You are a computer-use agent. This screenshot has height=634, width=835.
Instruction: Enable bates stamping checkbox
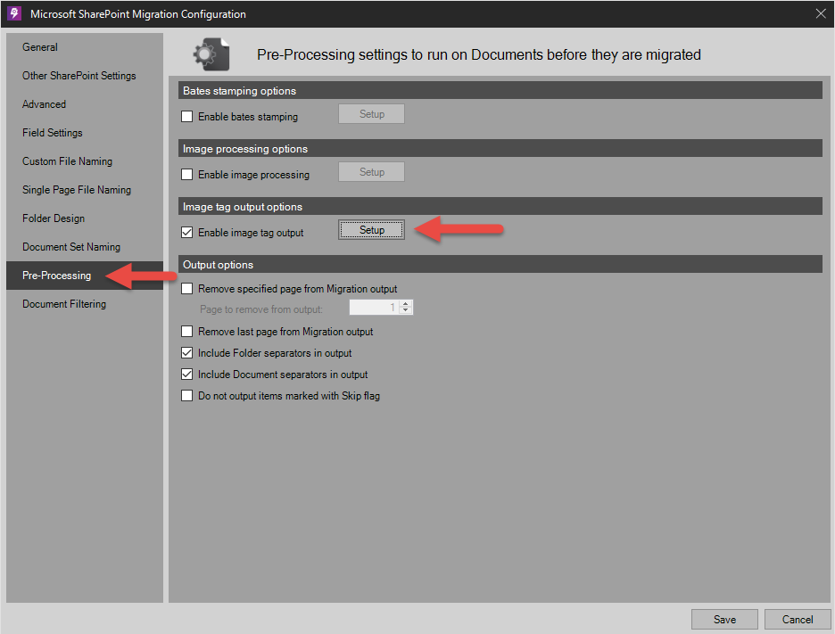pos(187,117)
